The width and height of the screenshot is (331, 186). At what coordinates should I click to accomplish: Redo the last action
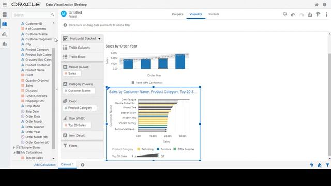302,14
